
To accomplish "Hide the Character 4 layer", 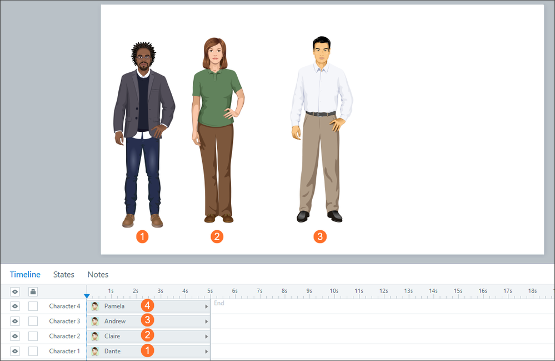I will pyautogui.click(x=15, y=306).
